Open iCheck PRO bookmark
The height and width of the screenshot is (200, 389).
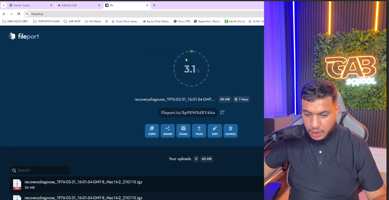pos(182,22)
